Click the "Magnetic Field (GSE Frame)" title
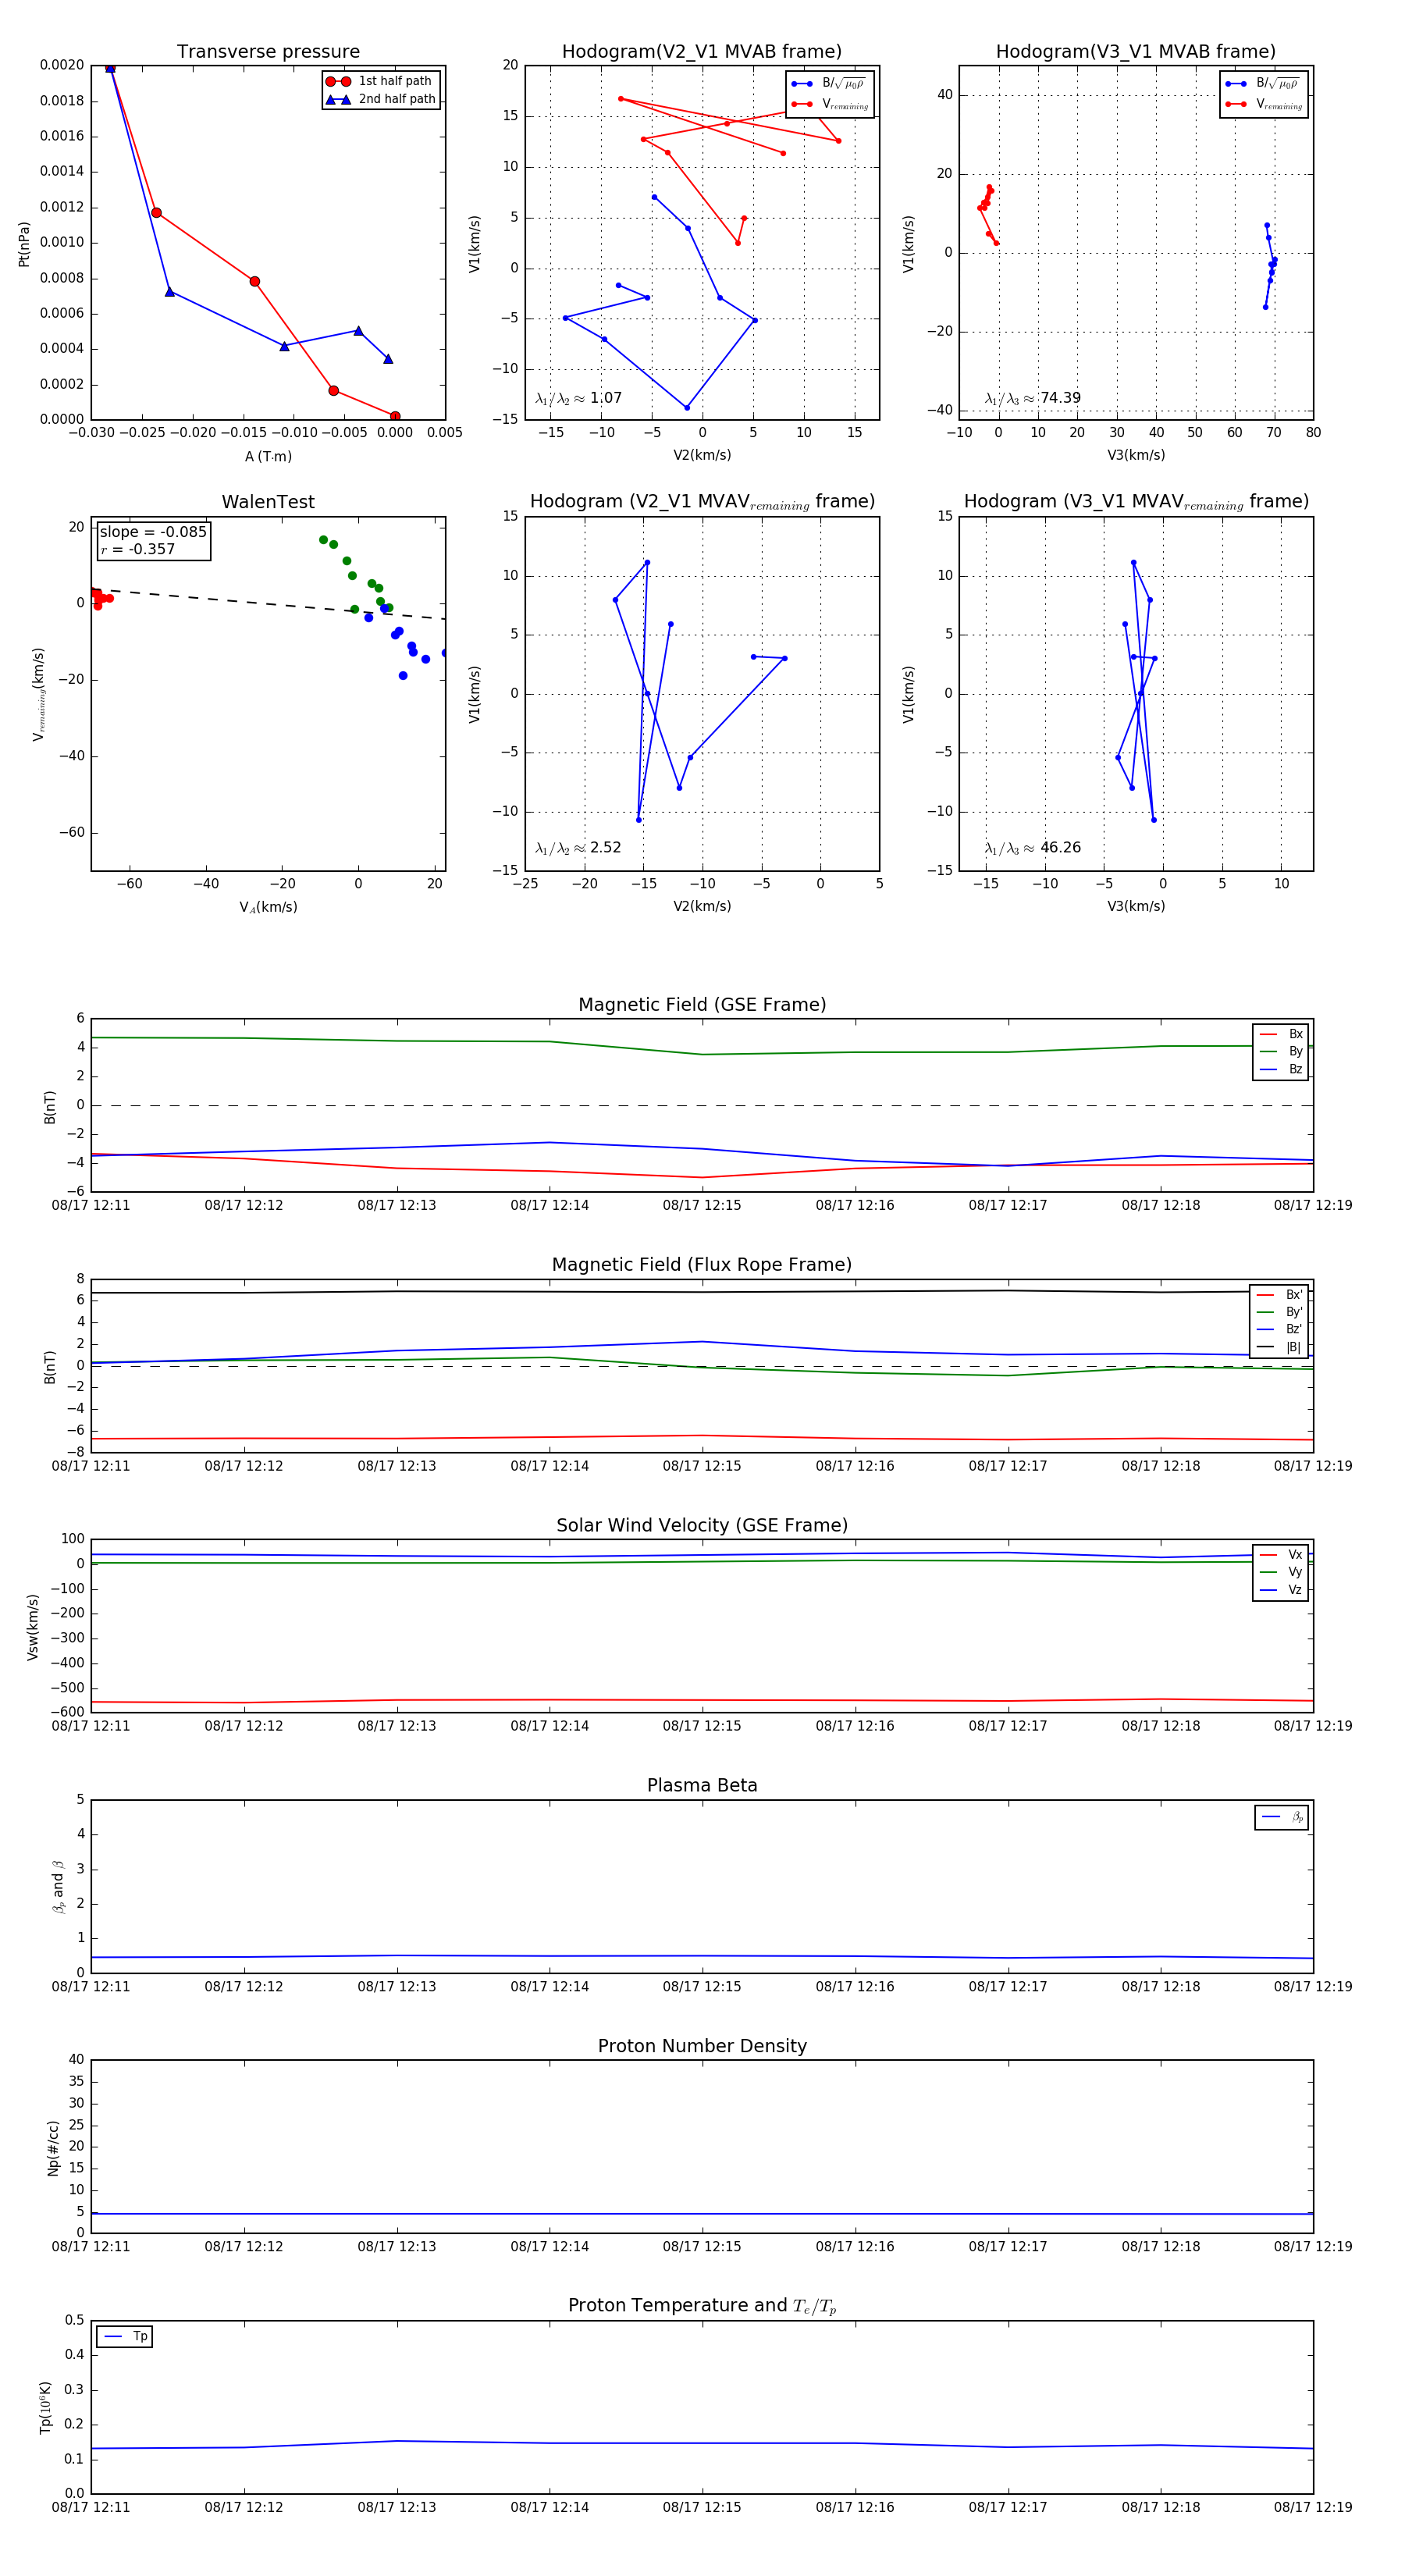 tap(702, 1005)
